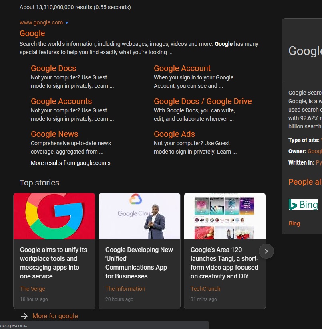Open the Google Ads sitelink
This screenshot has width=322, height=329.
tap(174, 134)
